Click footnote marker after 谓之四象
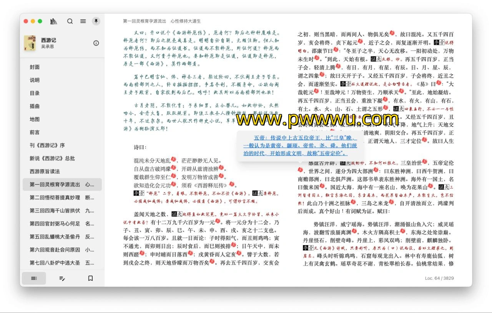492x313 pixels. 322,74
